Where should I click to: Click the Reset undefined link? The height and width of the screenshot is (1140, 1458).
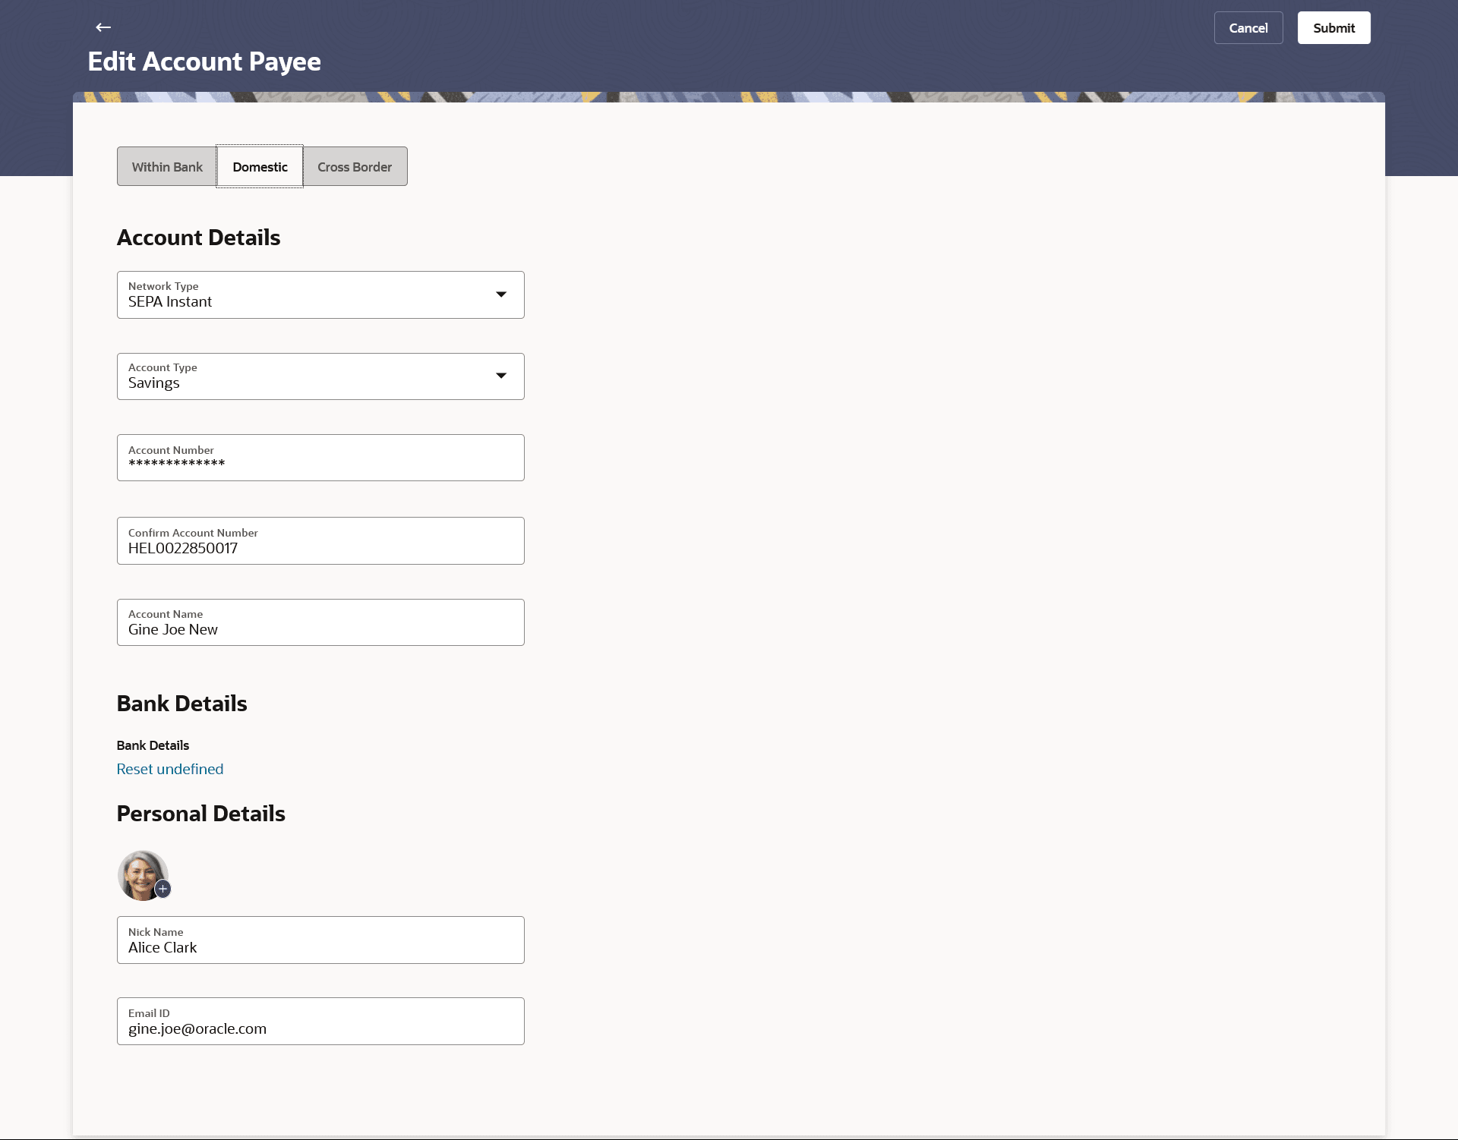pos(170,769)
